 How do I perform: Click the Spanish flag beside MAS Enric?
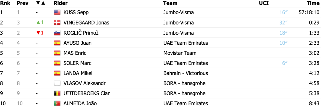[x=57, y=53]
